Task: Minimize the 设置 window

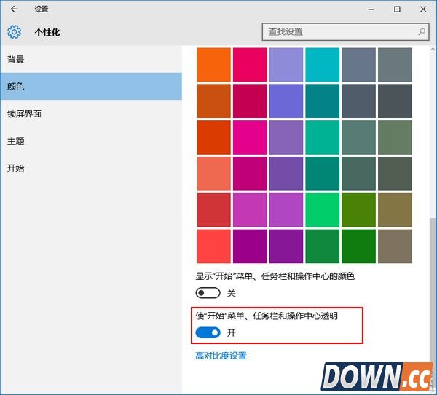Action: click(371, 9)
